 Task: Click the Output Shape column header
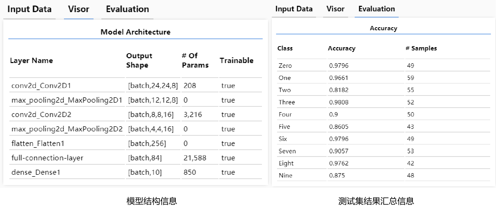pos(139,61)
